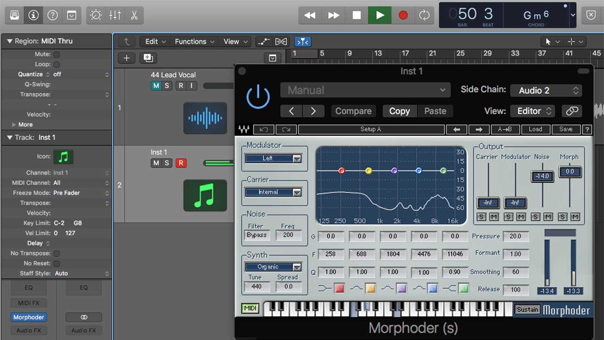Click the Copy button in Inst 1
Screen dimensions: 604x340
click(x=399, y=111)
